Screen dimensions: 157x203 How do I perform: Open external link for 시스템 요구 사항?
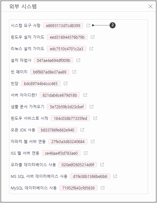[89, 25]
